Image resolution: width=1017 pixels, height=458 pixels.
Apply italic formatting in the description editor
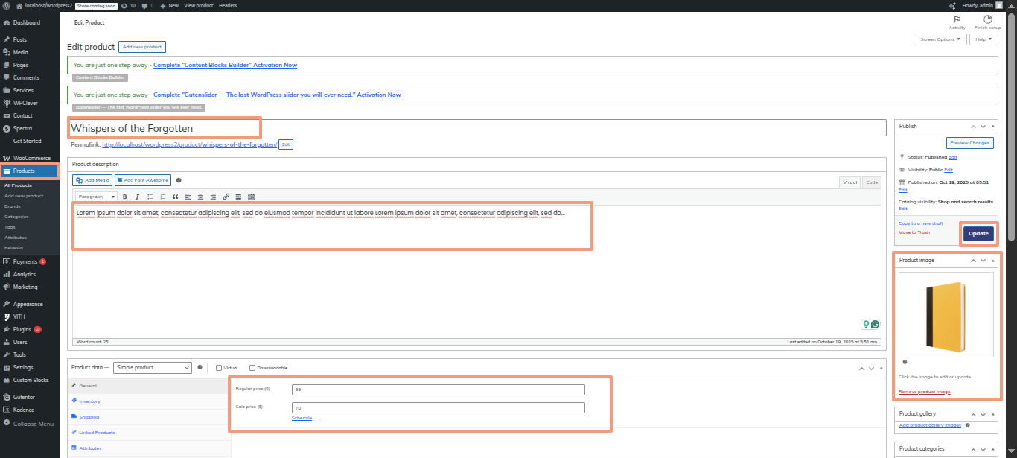pyautogui.click(x=137, y=197)
